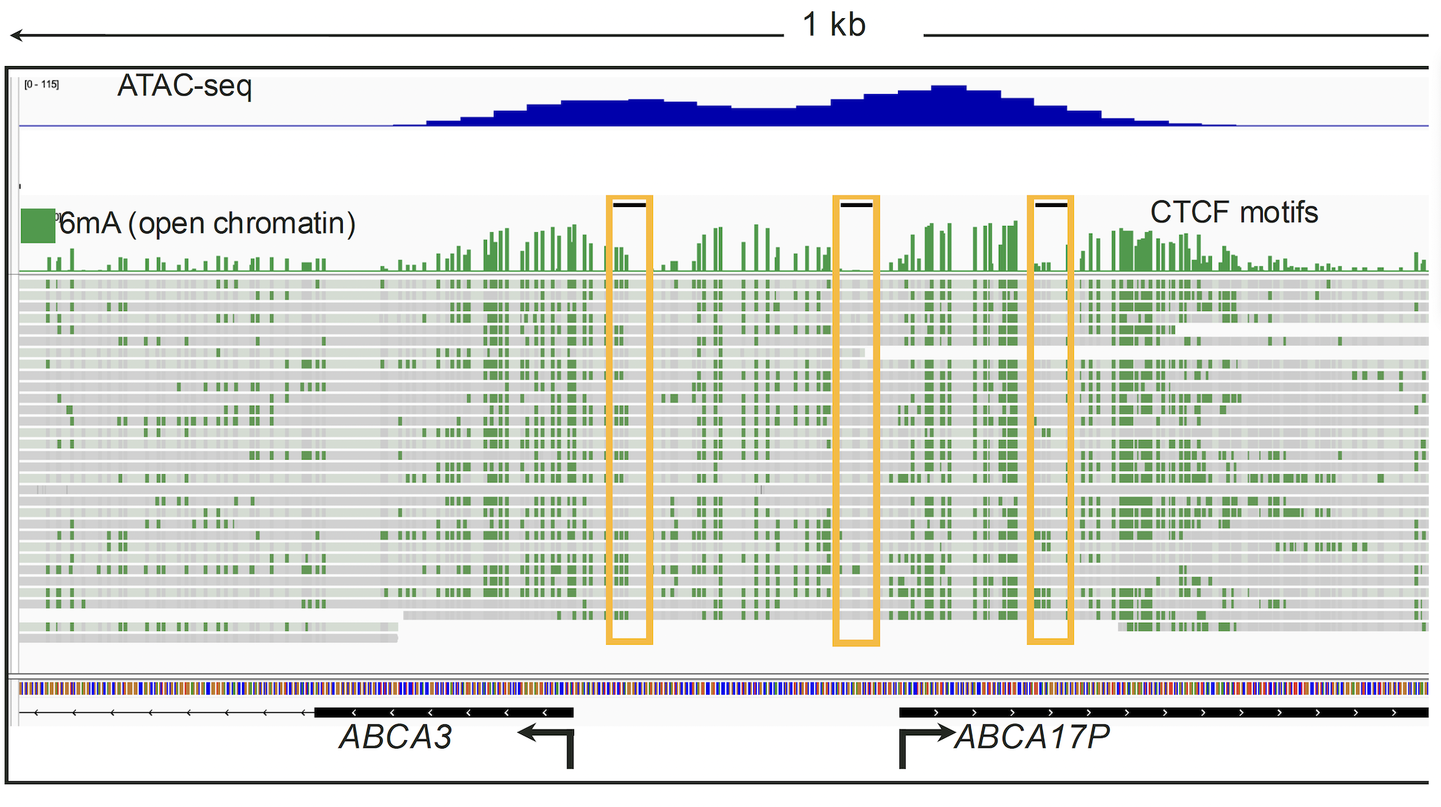Select the rightmost orange highlight box

1050,419
